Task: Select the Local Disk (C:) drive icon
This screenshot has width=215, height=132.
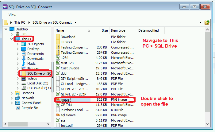Action: click(24, 83)
